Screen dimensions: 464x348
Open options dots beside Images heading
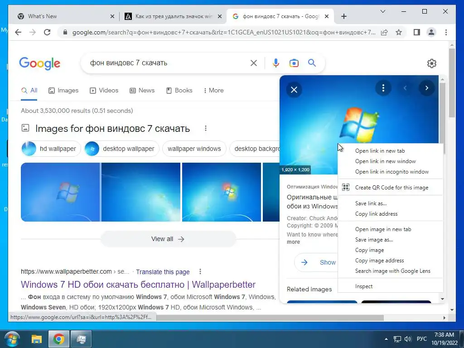pyautogui.click(x=206, y=128)
